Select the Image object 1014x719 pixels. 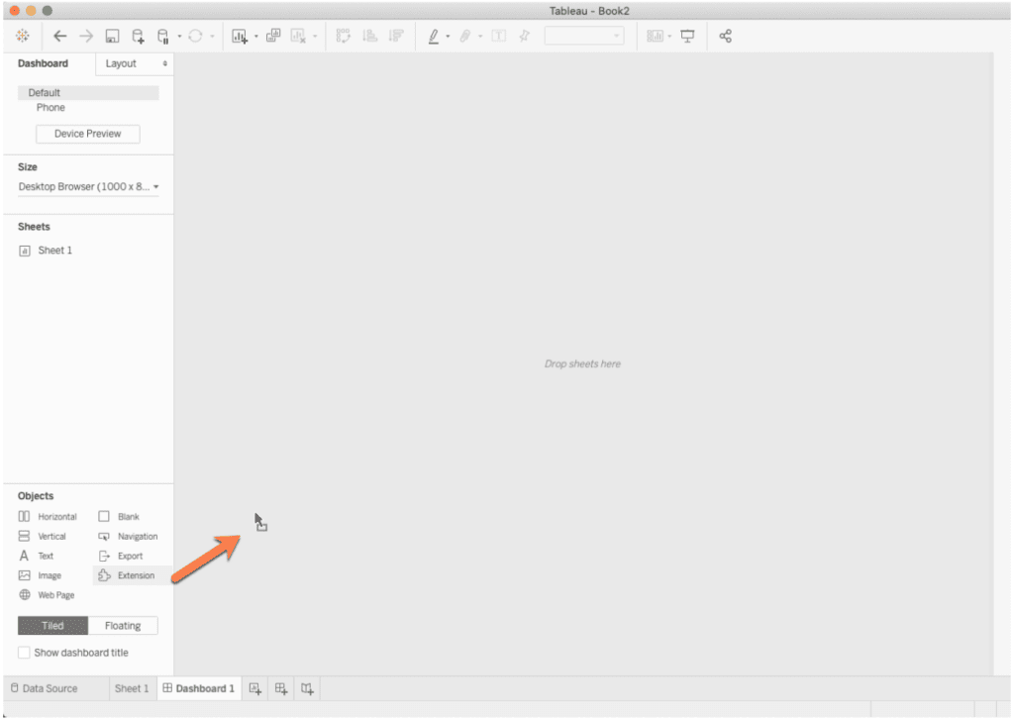click(40, 575)
